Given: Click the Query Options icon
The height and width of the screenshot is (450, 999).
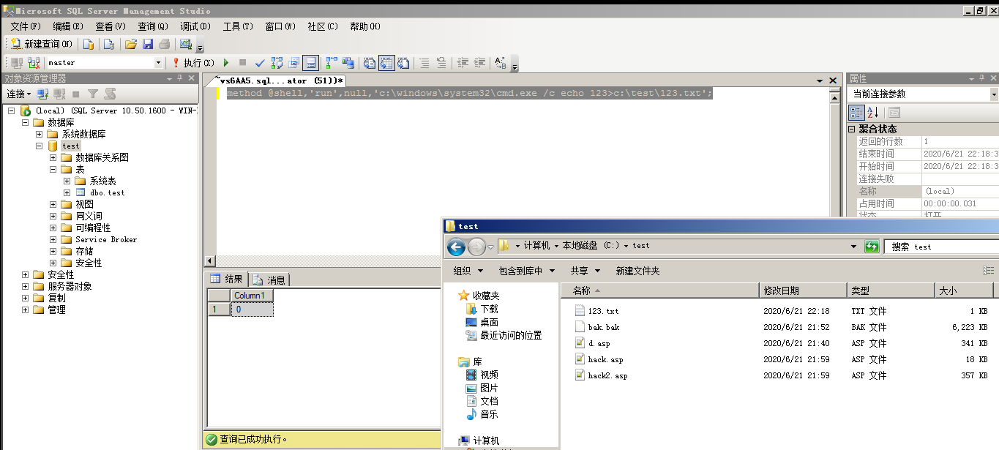Looking at the screenshot, I should [293, 63].
